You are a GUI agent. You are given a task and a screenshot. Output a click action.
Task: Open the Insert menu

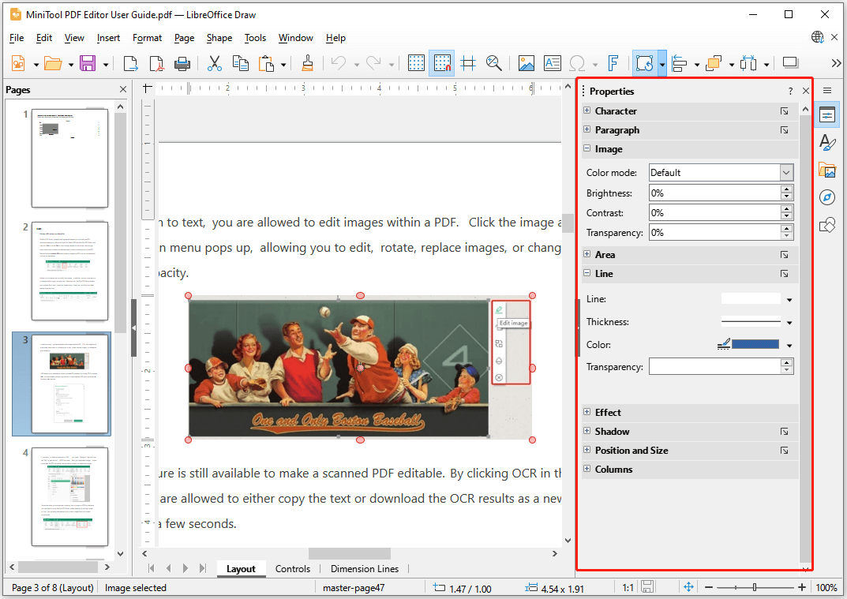(109, 38)
